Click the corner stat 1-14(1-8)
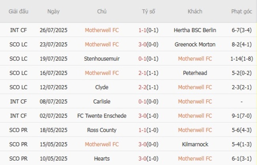 point(242,59)
